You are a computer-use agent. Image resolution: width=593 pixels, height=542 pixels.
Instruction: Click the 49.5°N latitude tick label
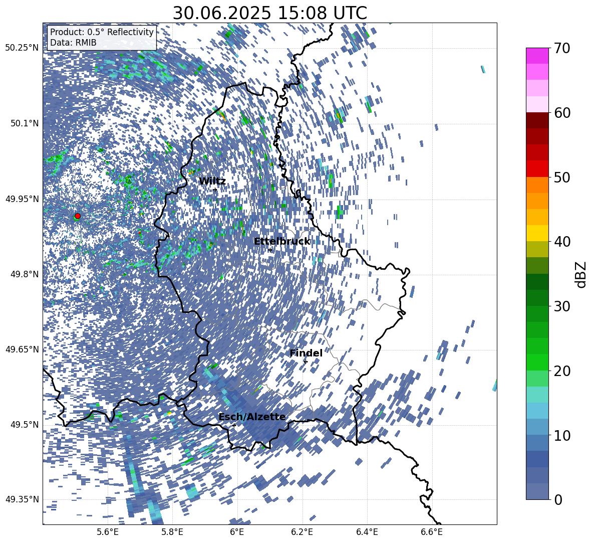(x=25, y=425)
